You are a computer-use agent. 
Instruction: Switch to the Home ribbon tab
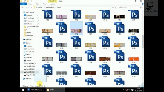30,4
